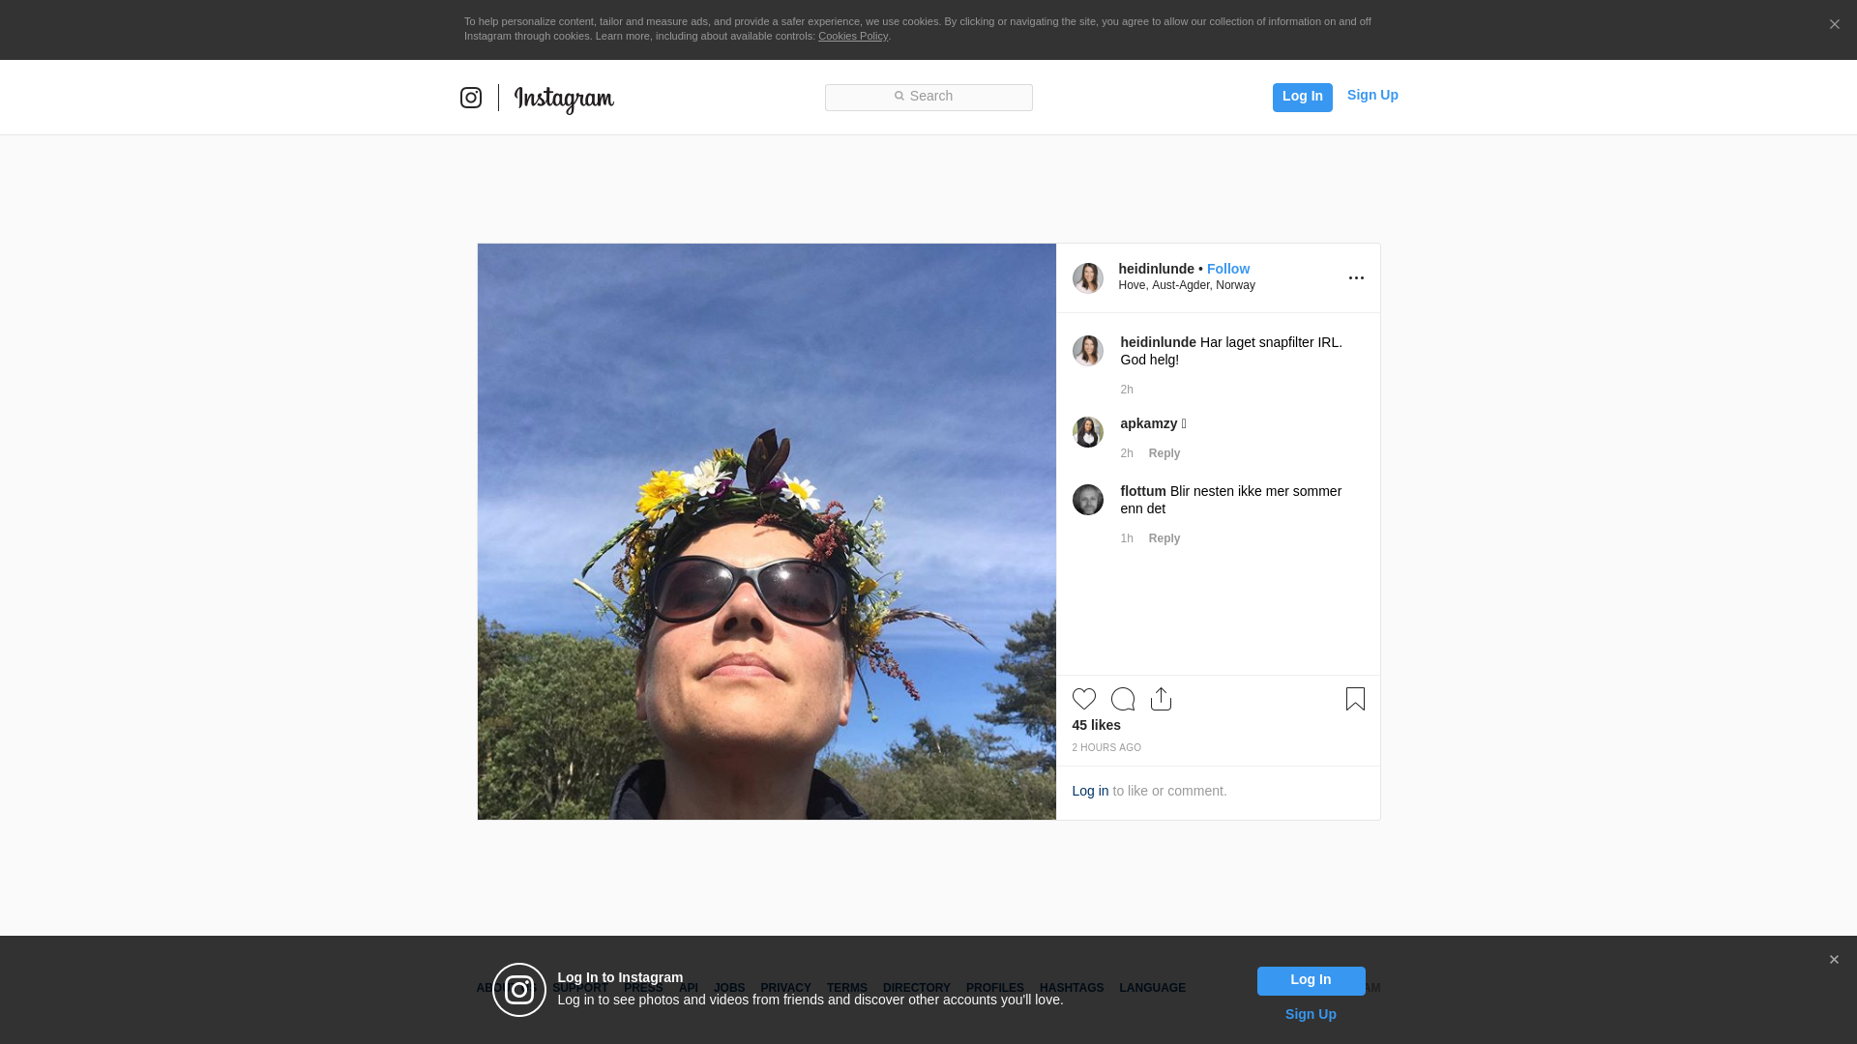This screenshot has height=1044, width=1857.
Task: Click the comment speech bubble icon
Action: (1123, 699)
